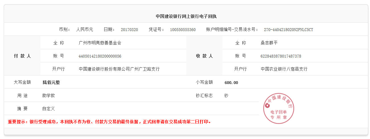Select payee name 桑吉群平

tap(269, 43)
